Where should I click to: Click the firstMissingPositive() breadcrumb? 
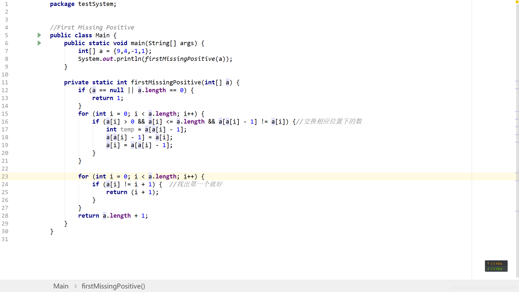click(x=113, y=286)
